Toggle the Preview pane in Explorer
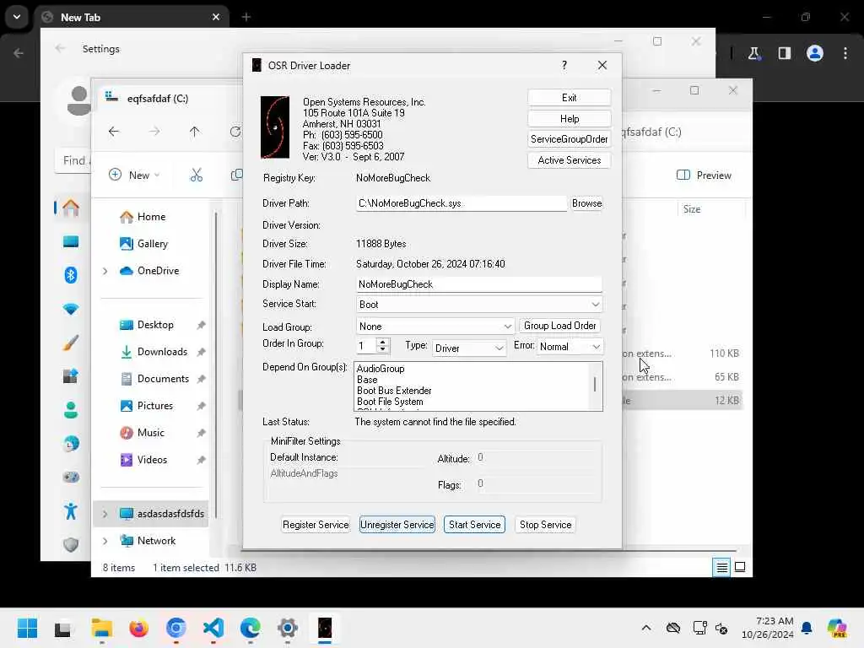Screen dimensions: 864x648 (x=704, y=175)
